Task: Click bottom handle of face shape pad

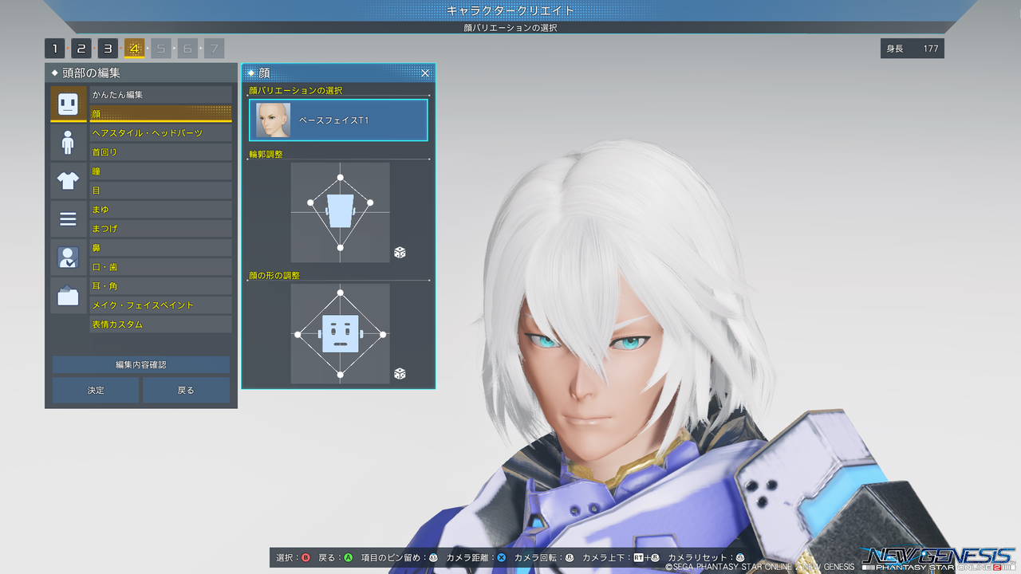Action: pyautogui.click(x=341, y=375)
